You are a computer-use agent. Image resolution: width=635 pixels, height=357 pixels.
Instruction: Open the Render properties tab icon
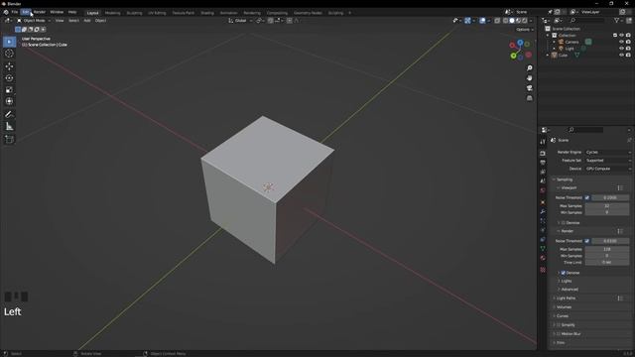click(x=543, y=154)
